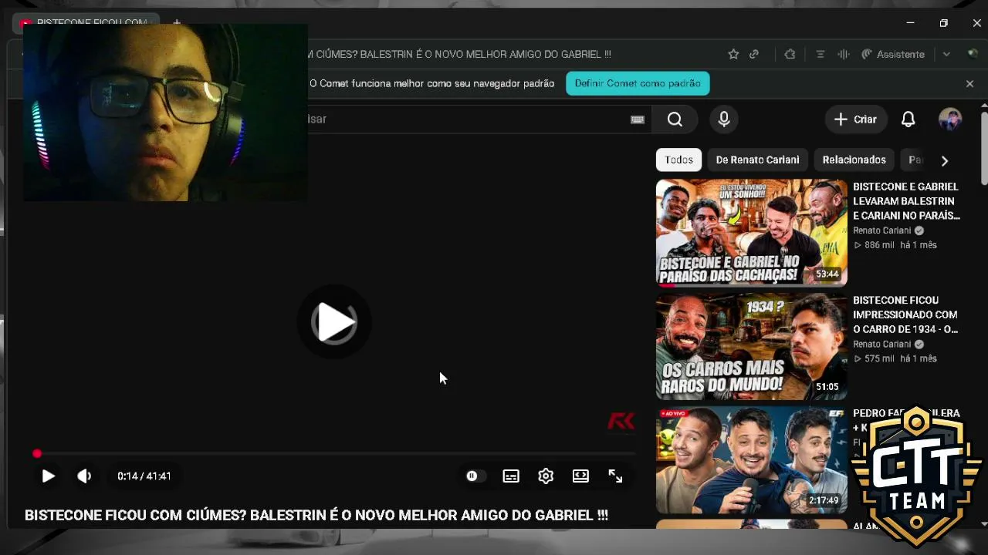Viewport: 988px width, 555px height.
Task: Show more filter chips with right arrow
Action: tap(944, 160)
